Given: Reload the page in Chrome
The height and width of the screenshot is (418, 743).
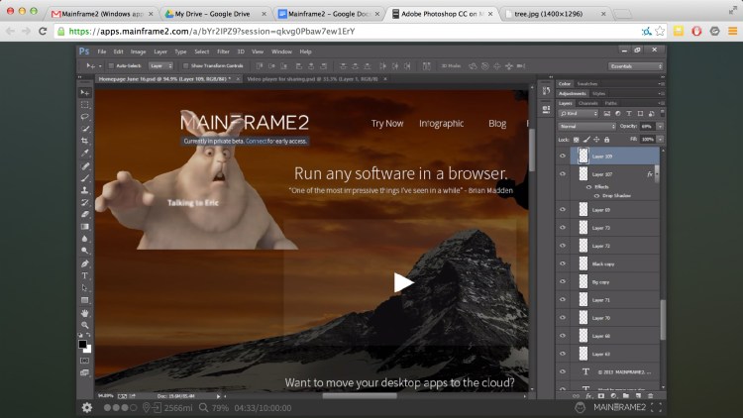Looking at the screenshot, I should (x=43, y=32).
